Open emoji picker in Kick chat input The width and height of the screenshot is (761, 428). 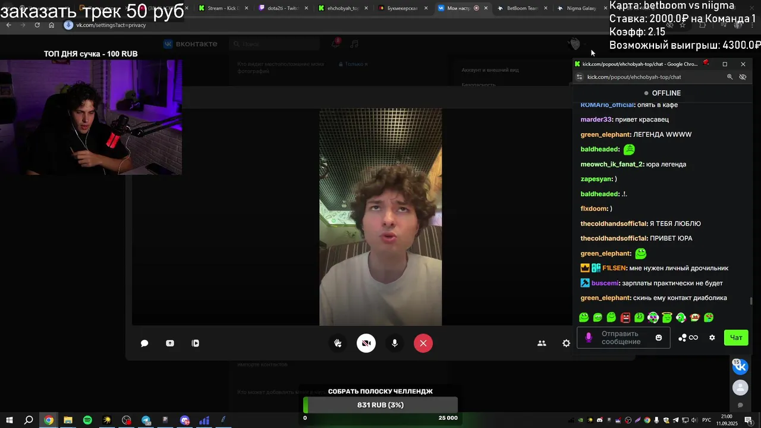pyautogui.click(x=659, y=338)
